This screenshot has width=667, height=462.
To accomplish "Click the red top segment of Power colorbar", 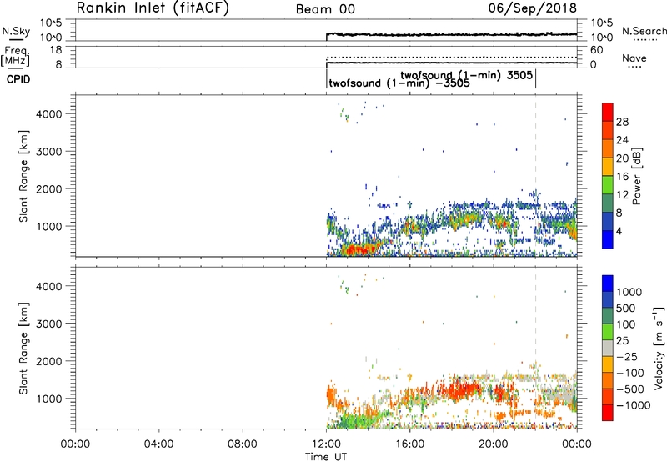I will 608,112.
